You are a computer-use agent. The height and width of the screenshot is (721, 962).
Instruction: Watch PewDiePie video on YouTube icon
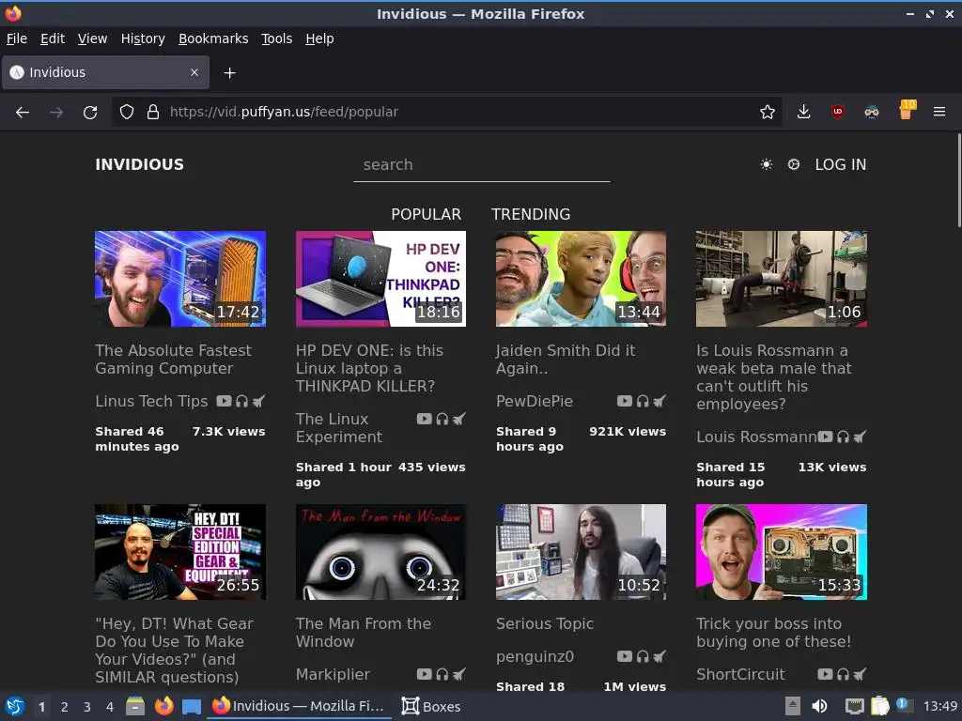625,401
